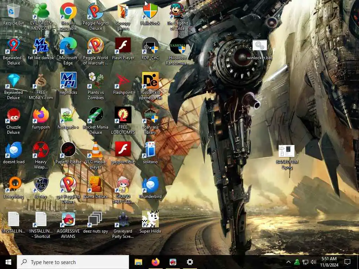Open Settings gear in the taskbar
The image size is (359, 269).
point(190,262)
